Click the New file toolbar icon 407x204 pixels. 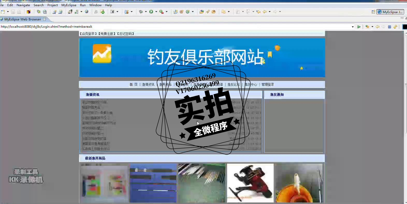tap(3, 12)
